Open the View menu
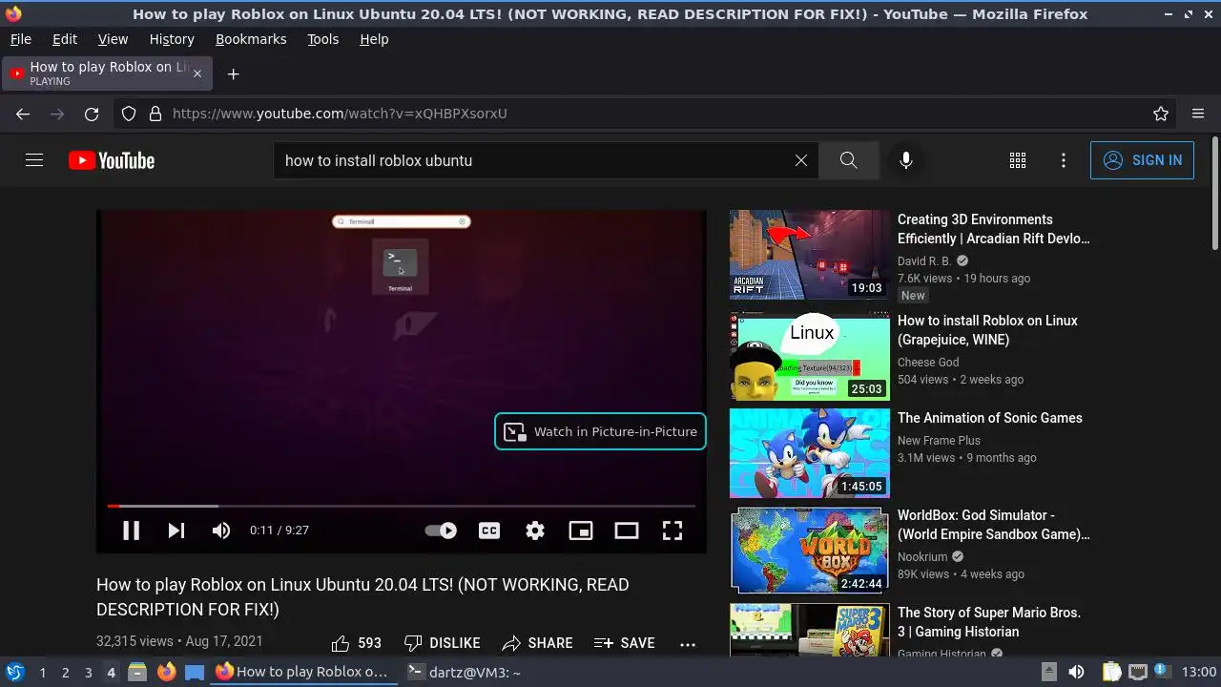Image resolution: width=1221 pixels, height=687 pixels. tap(113, 39)
